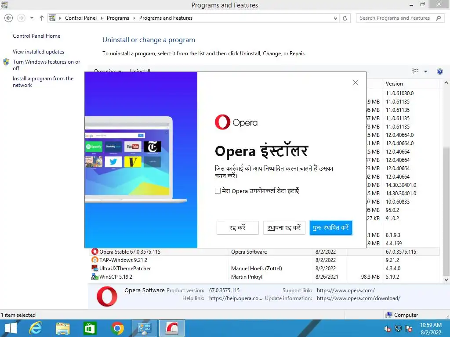Click the पुनः-स्थापित करें button
The height and width of the screenshot is (337, 450).
point(330,228)
